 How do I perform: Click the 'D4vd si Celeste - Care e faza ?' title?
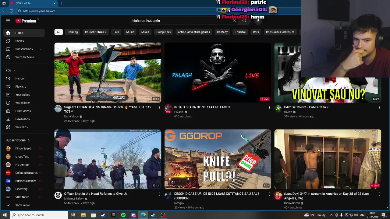[306, 107]
